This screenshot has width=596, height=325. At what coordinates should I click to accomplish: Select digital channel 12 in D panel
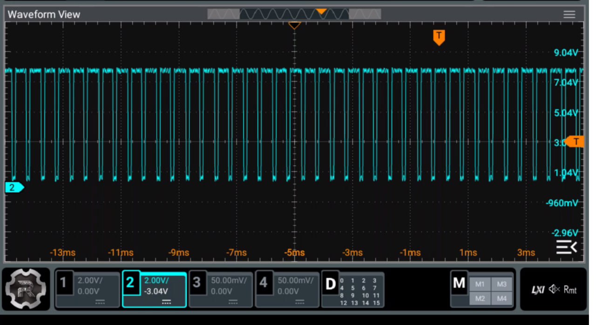[344, 303]
